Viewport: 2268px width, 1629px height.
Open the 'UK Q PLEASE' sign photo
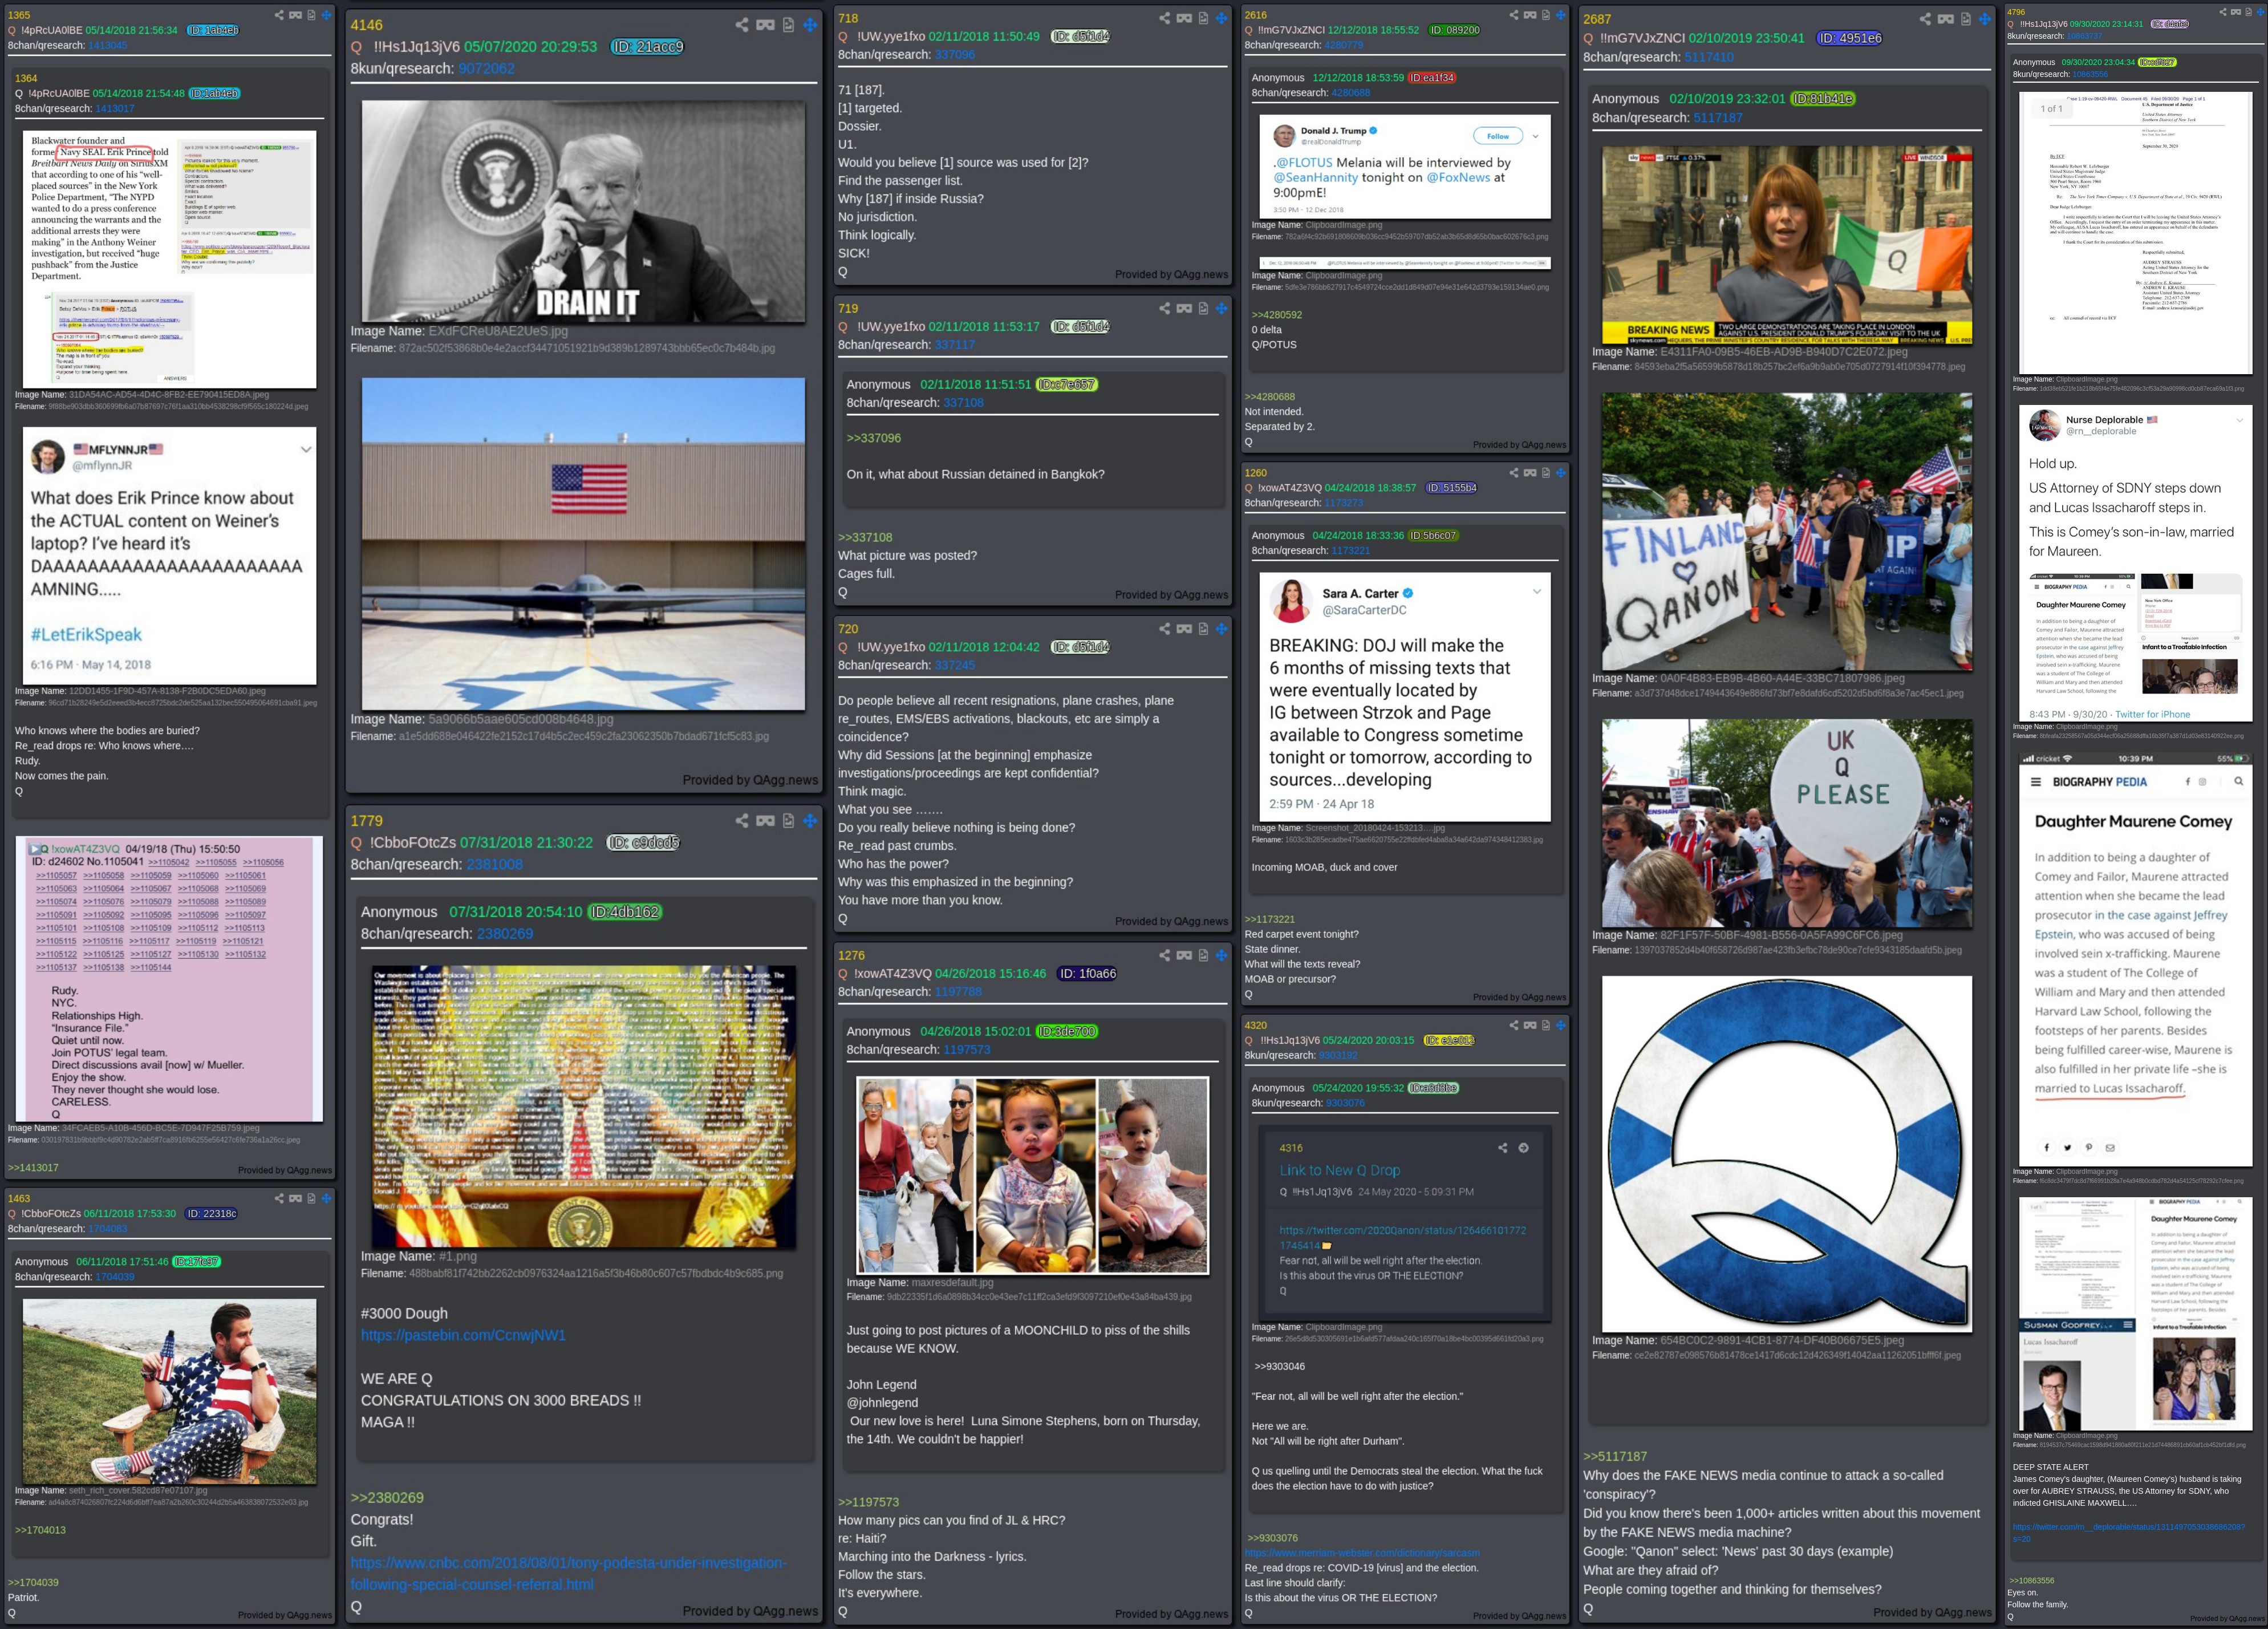1787,823
